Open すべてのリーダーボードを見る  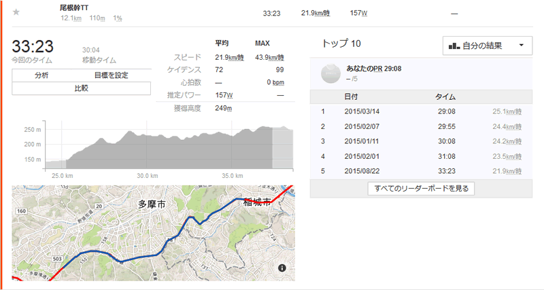coord(421,189)
